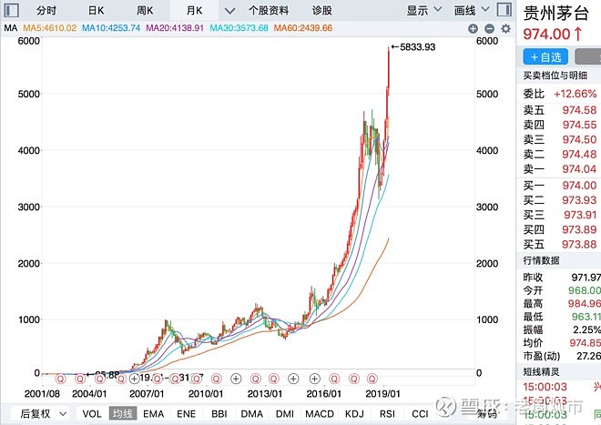The image size is (601, 425).
Task: Click the 最低 963.11 row
Action: point(562,317)
